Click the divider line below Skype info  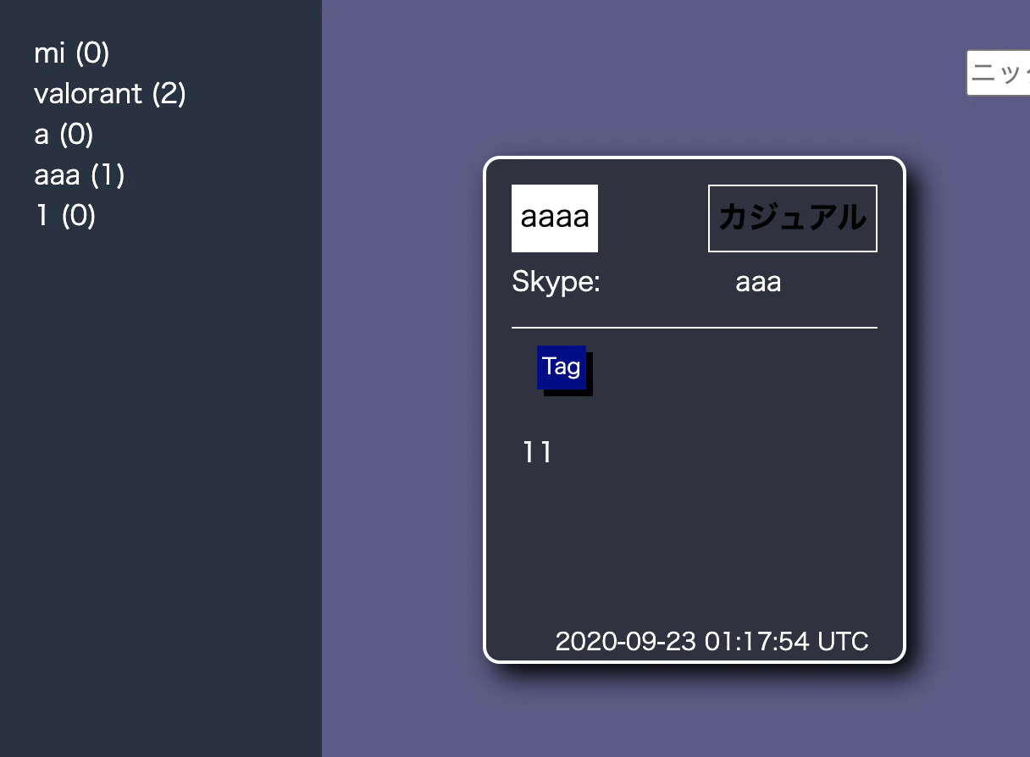click(695, 326)
